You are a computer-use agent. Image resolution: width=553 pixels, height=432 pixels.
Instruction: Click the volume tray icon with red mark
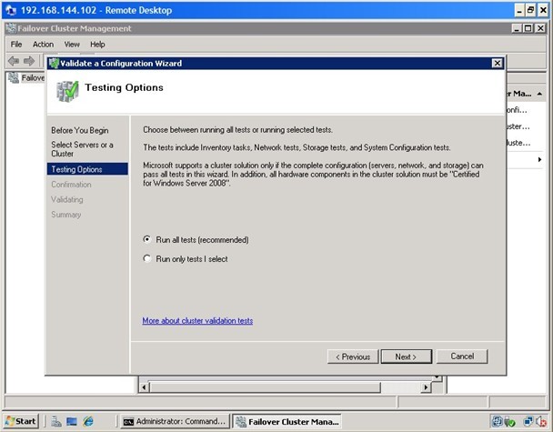[x=541, y=421]
